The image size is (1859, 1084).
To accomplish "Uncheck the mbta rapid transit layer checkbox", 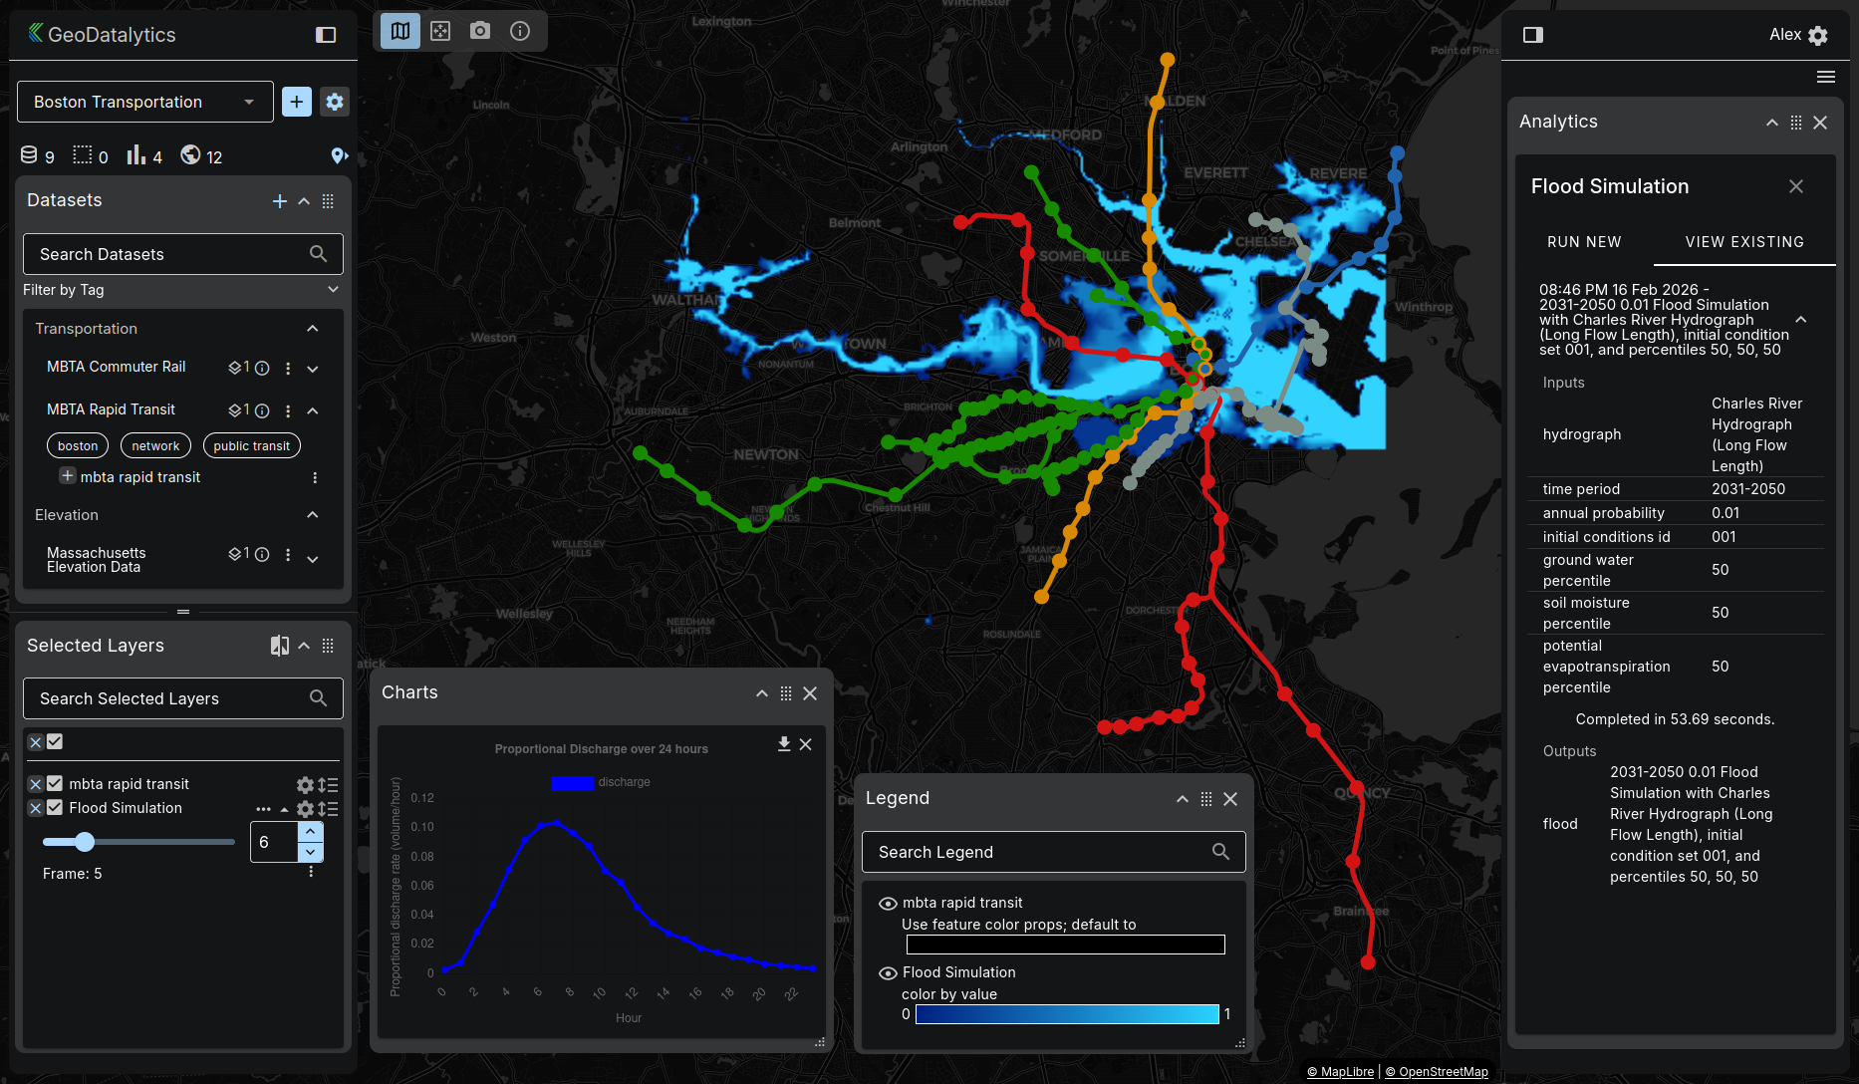I will (x=55, y=784).
